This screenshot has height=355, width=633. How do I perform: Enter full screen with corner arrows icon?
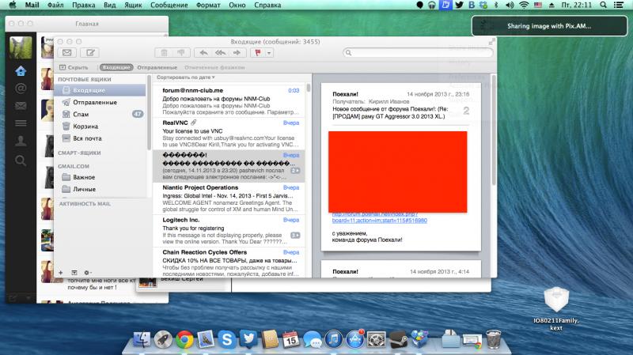click(491, 42)
